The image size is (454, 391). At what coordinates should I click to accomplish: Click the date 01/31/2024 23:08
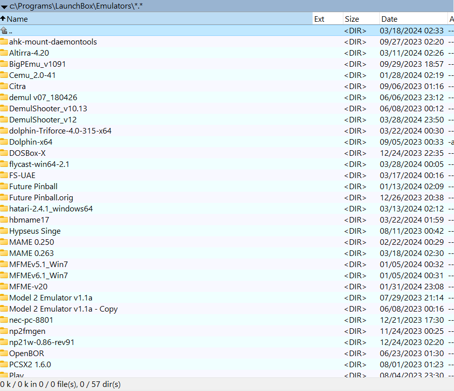pos(412,287)
